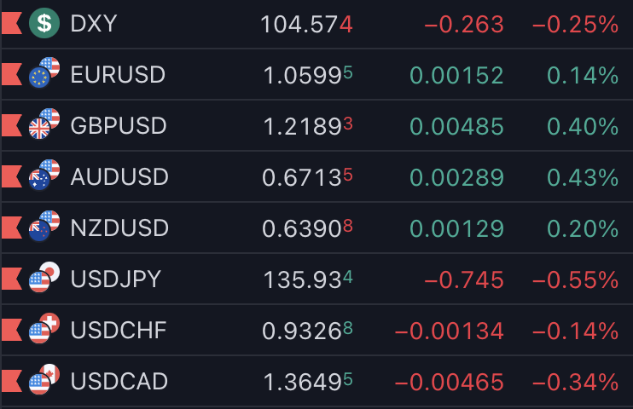Screen dimensions: 633x409
Task: Click USDCAD change value −0.00465
Action: (449, 382)
